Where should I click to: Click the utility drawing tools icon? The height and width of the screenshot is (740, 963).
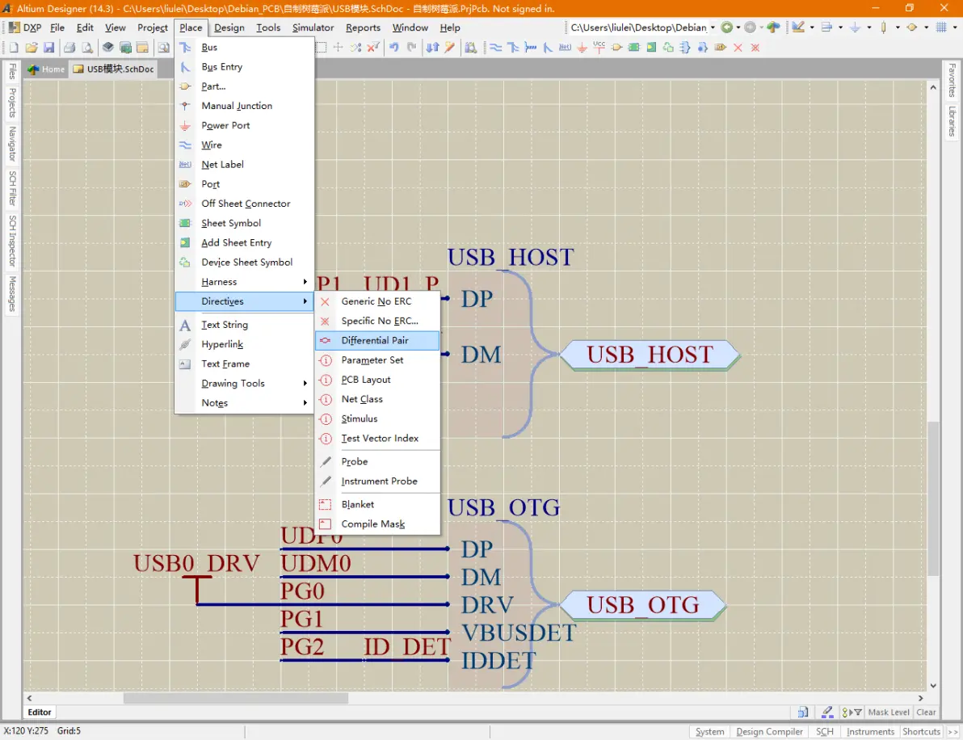click(798, 27)
